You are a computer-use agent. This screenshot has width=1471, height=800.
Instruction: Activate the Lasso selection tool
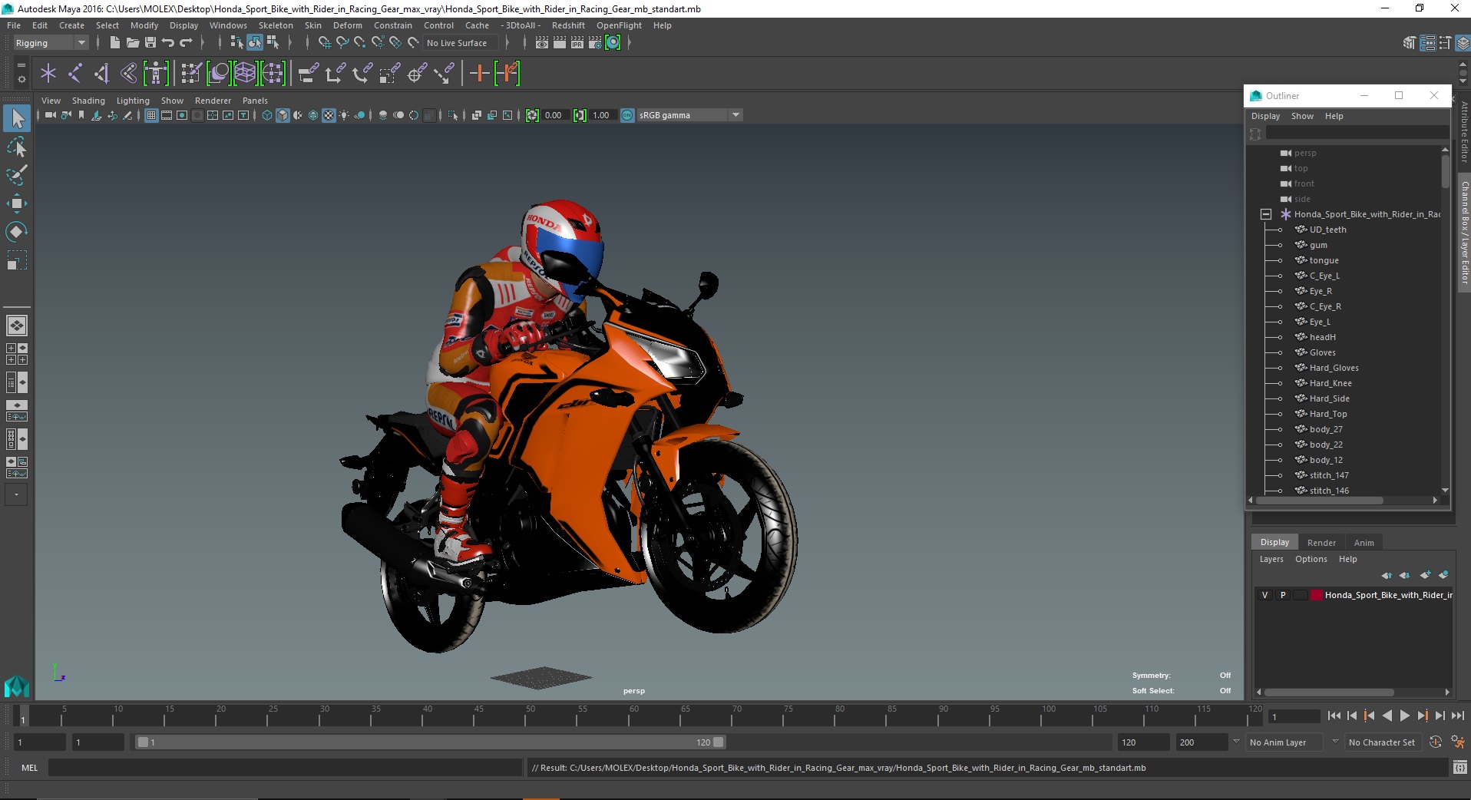click(17, 147)
